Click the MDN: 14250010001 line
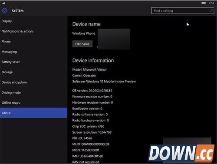The height and width of the screenshot is (164, 217). [85, 150]
